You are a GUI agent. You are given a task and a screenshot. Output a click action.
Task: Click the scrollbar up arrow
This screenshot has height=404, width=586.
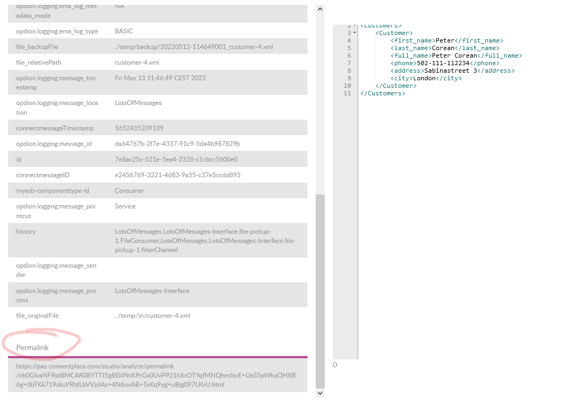320,9
